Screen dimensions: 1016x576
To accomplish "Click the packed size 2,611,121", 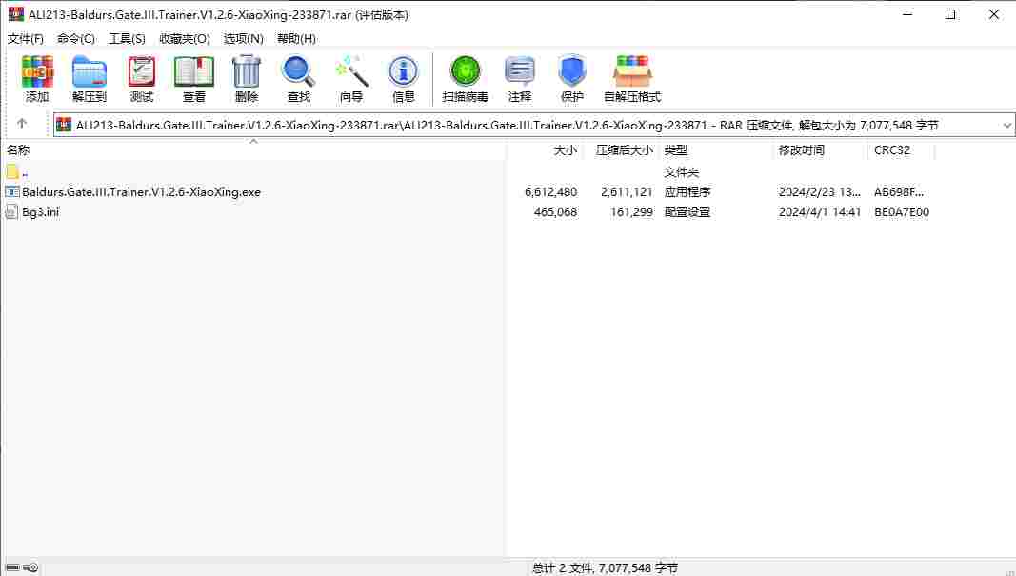I will (x=627, y=192).
